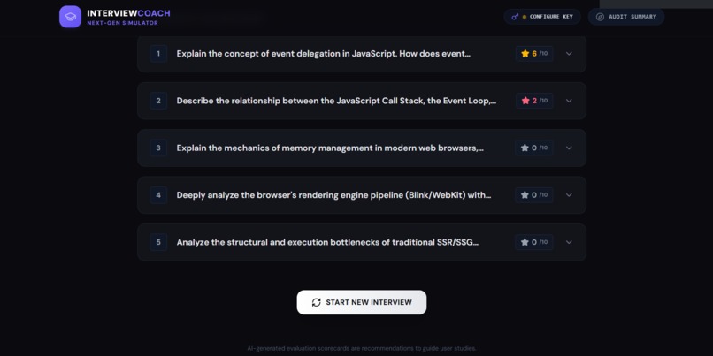Click the gold star score 6/10
The width and height of the screenshot is (713, 356).
(x=534, y=54)
